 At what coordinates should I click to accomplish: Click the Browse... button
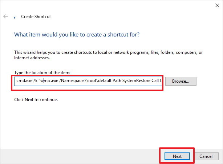tap(181, 81)
